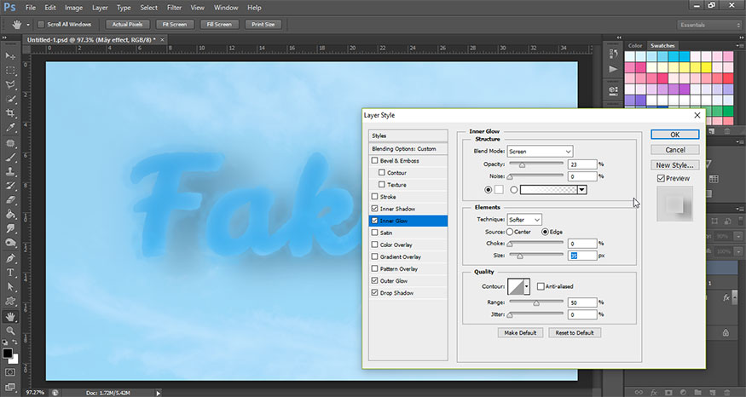Click the layer lock icon
Viewport: 746px width, 397px height.
click(x=726, y=333)
